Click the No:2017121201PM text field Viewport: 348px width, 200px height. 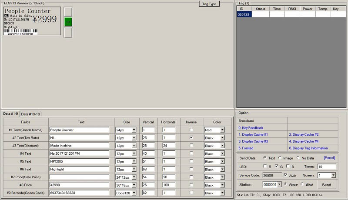[x=79, y=153]
